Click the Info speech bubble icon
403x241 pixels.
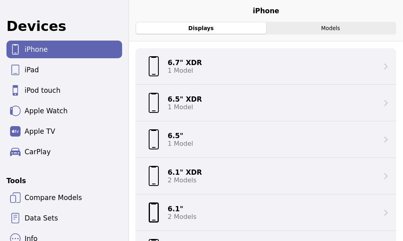click(x=15, y=237)
